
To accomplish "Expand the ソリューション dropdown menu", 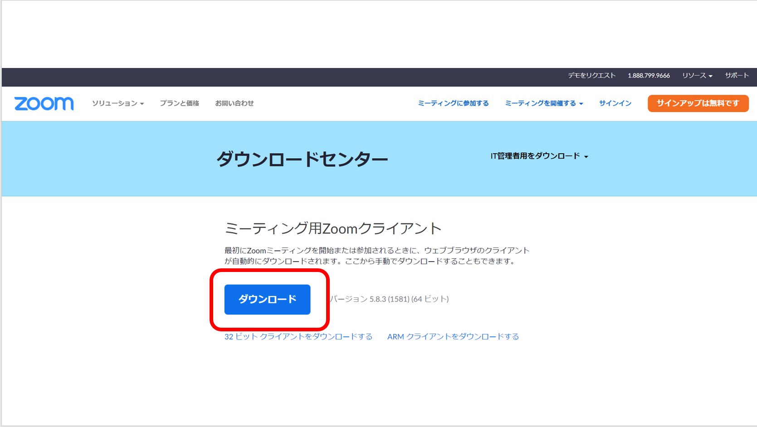I will click(x=117, y=103).
